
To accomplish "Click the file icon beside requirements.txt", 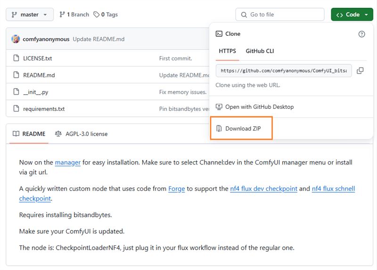I will pyautogui.click(x=16, y=108).
